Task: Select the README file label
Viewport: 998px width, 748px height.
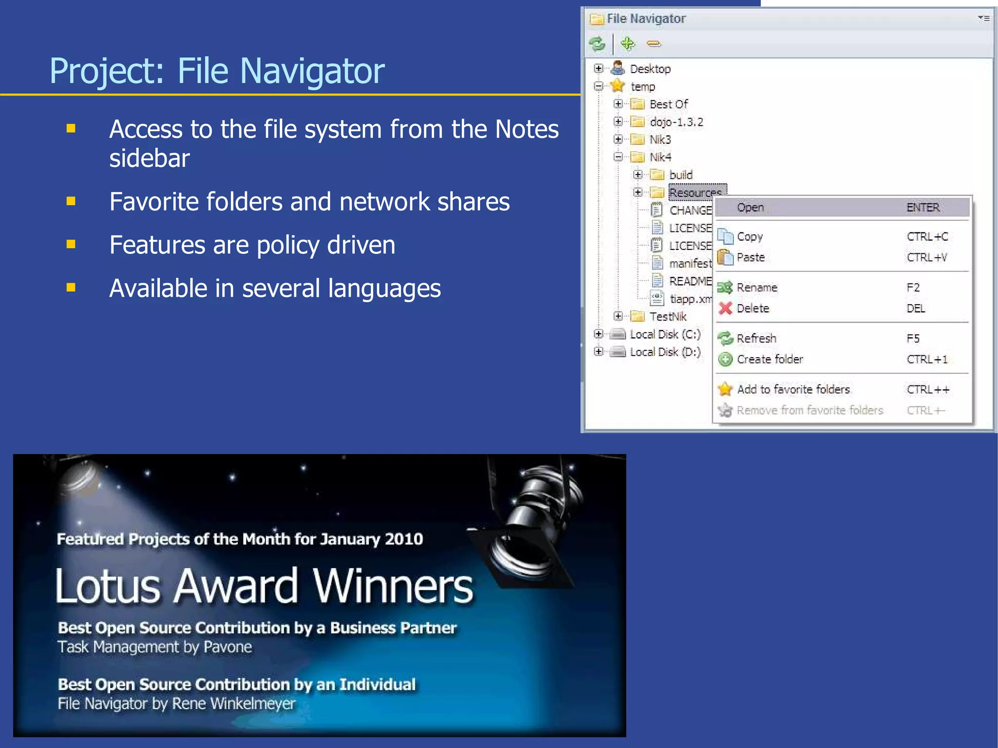Action: click(x=691, y=281)
